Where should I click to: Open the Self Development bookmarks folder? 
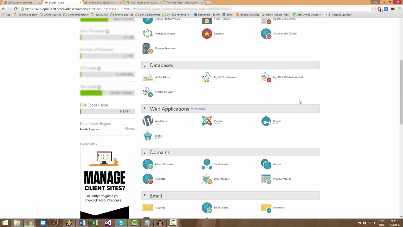click(147, 15)
